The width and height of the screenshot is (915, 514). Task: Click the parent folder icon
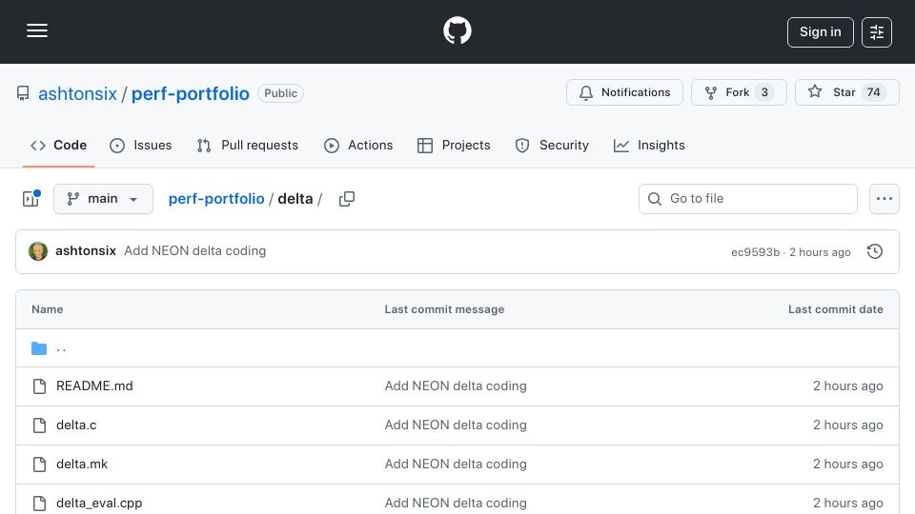click(x=39, y=348)
